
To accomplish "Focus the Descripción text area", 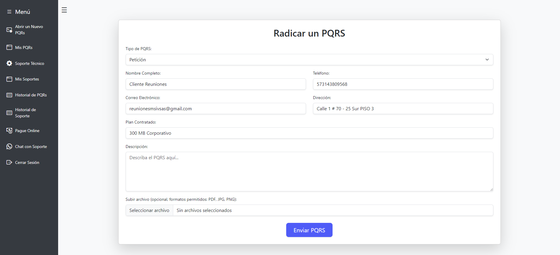I will pyautogui.click(x=309, y=172).
